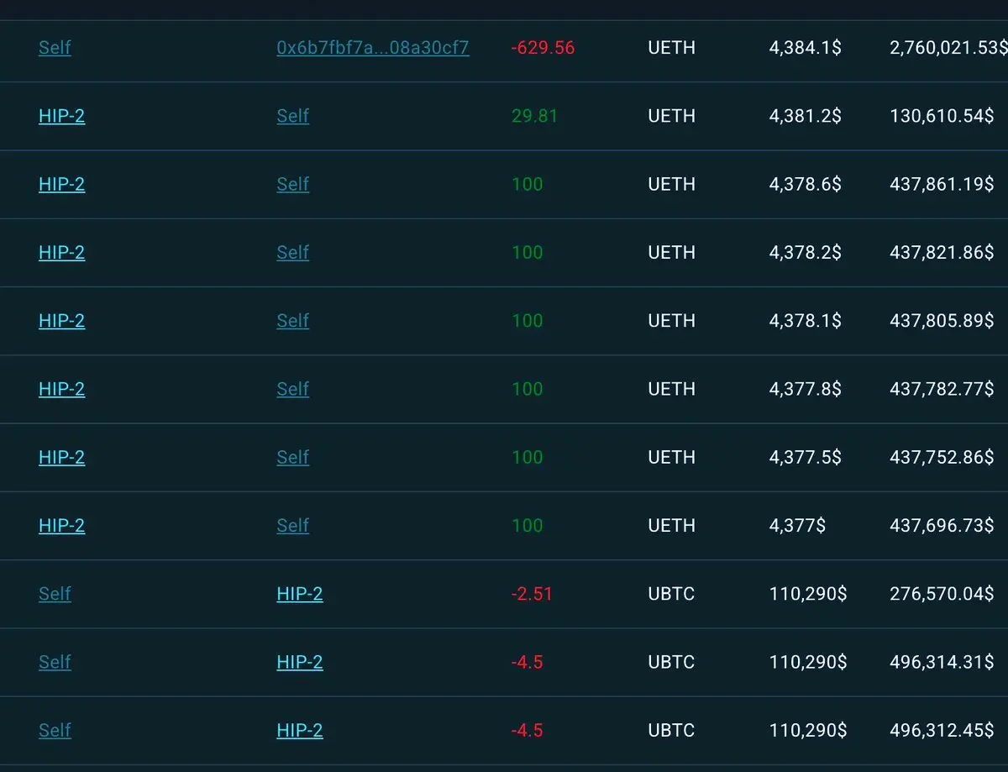Select the green 29.81 amount

point(534,116)
